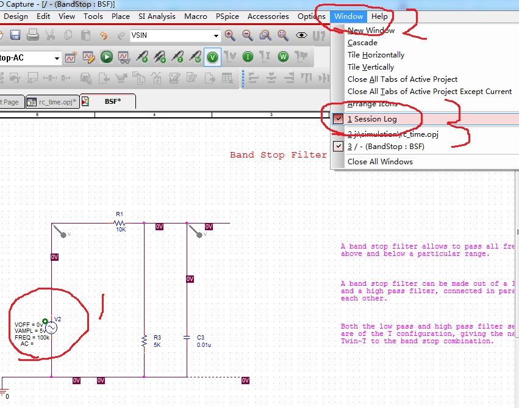Place a voltage differential marker
Viewport: 519px width, 408px height.
(160, 57)
